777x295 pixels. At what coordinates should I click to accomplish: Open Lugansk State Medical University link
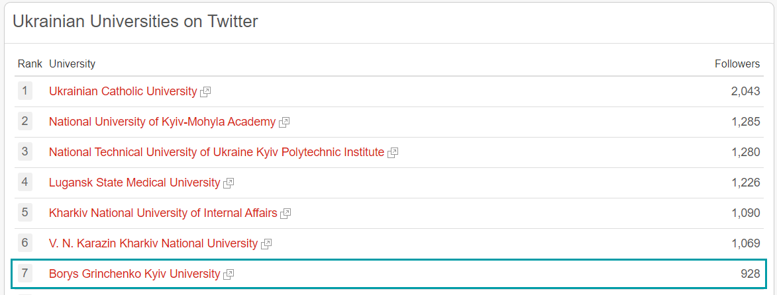pyautogui.click(x=134, y=183)
